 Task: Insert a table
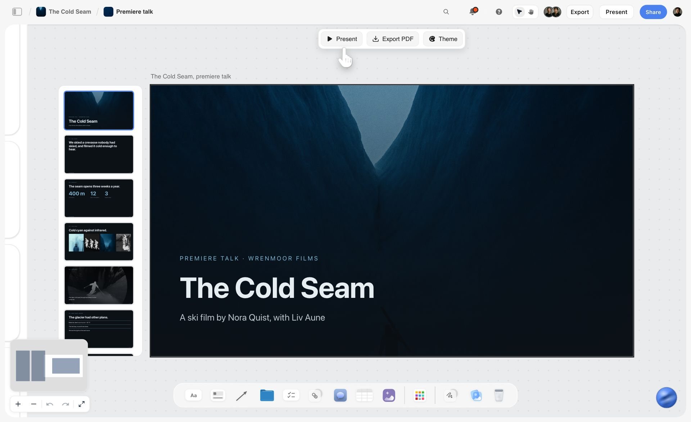364,395
